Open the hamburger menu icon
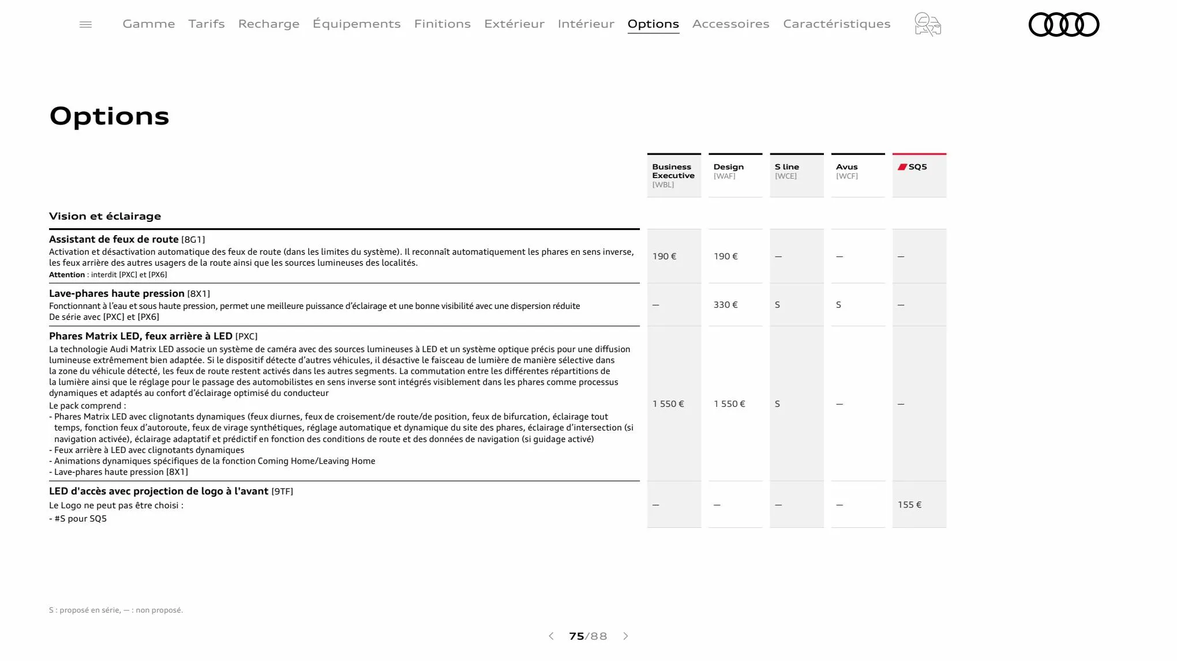Viewport: 1177px width, 661px height. pos(85,24)
